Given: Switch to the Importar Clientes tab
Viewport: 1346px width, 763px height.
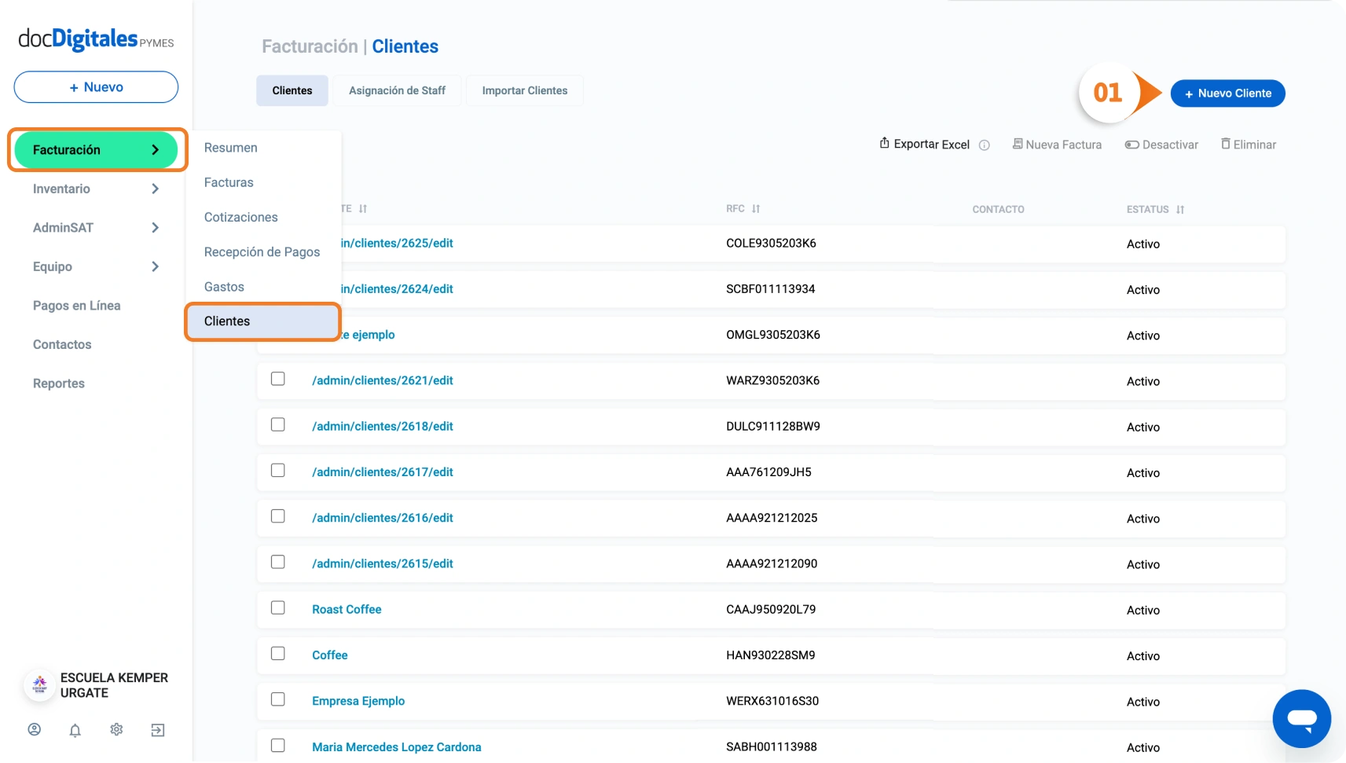Looking at the screenshot, I should [525, 91].
